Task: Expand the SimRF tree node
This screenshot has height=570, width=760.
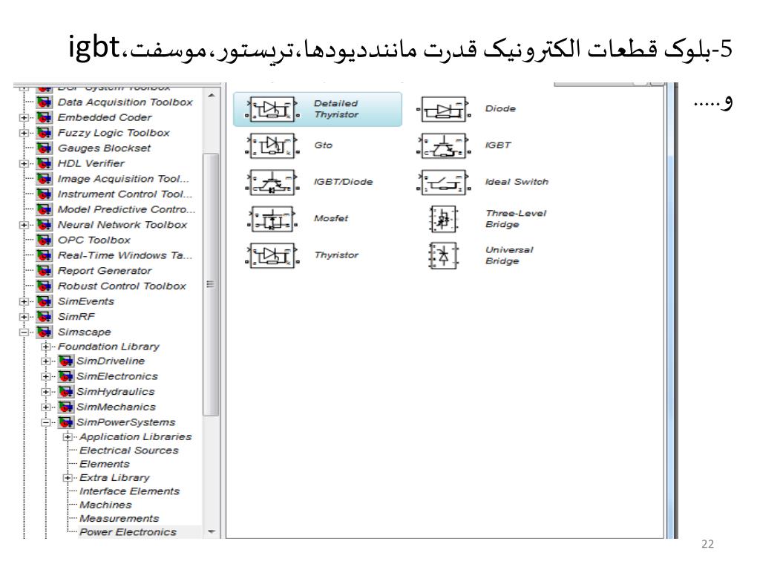Action: 24,317
